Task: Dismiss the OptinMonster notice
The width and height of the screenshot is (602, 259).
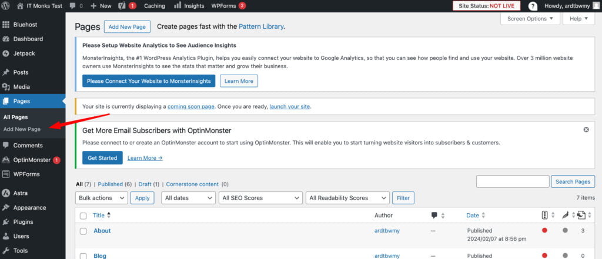Action: (586, 130)
